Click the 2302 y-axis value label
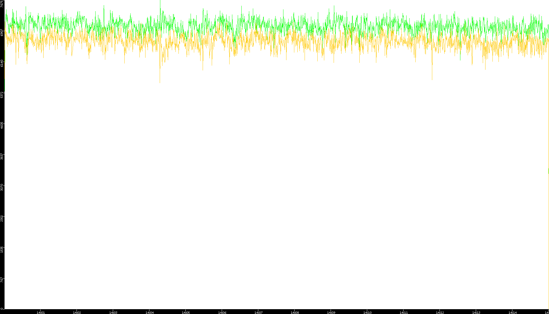The height and width of the screenshot is (314, 549). point(2,218)
